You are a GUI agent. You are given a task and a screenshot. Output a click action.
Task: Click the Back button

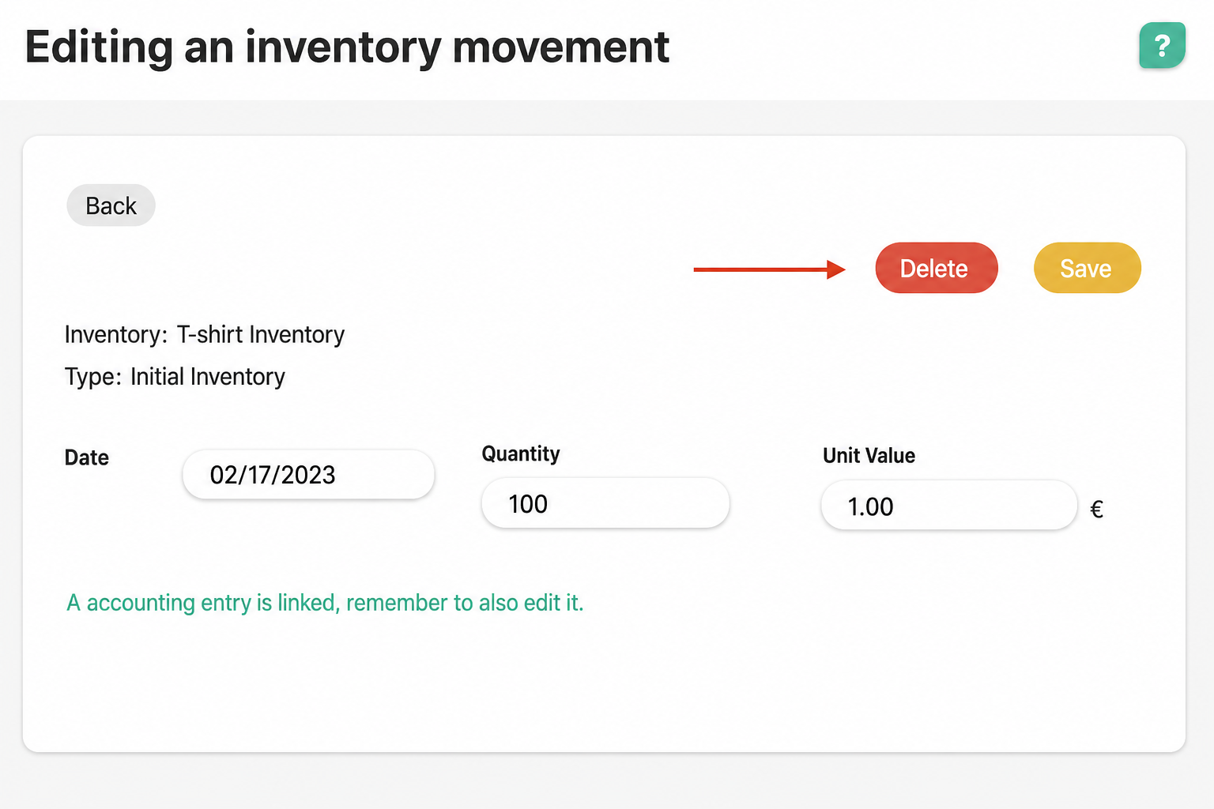click(111, 205)
